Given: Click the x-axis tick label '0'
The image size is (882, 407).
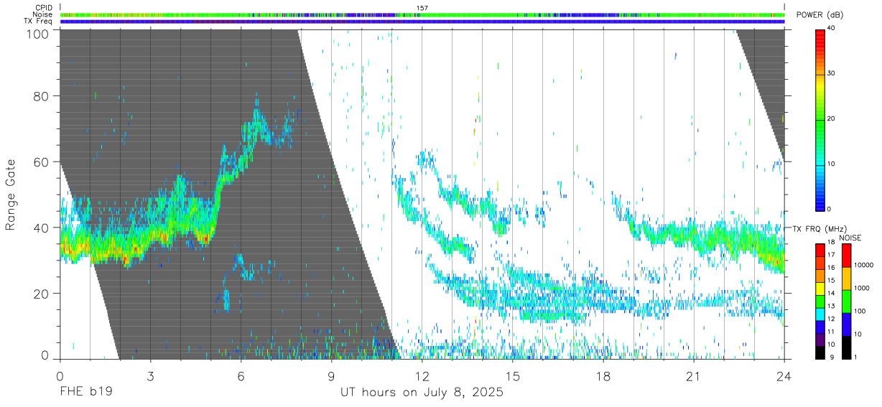Looking at the screenshot, I should tap(60, 376).
